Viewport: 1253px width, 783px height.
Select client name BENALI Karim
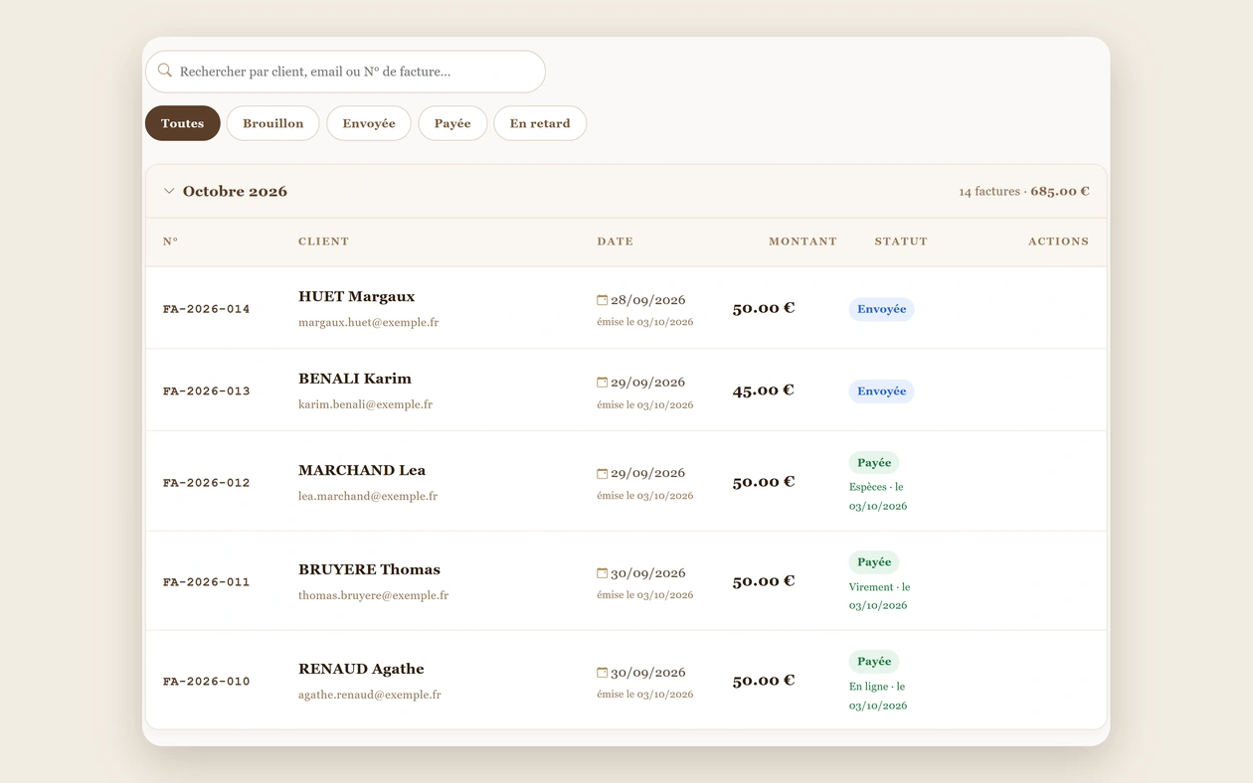(x=355, y=379)
